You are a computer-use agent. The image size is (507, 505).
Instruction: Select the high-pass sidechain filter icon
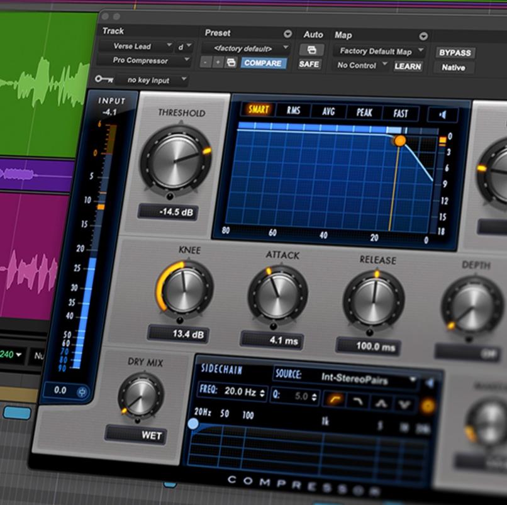click(336, 399)
